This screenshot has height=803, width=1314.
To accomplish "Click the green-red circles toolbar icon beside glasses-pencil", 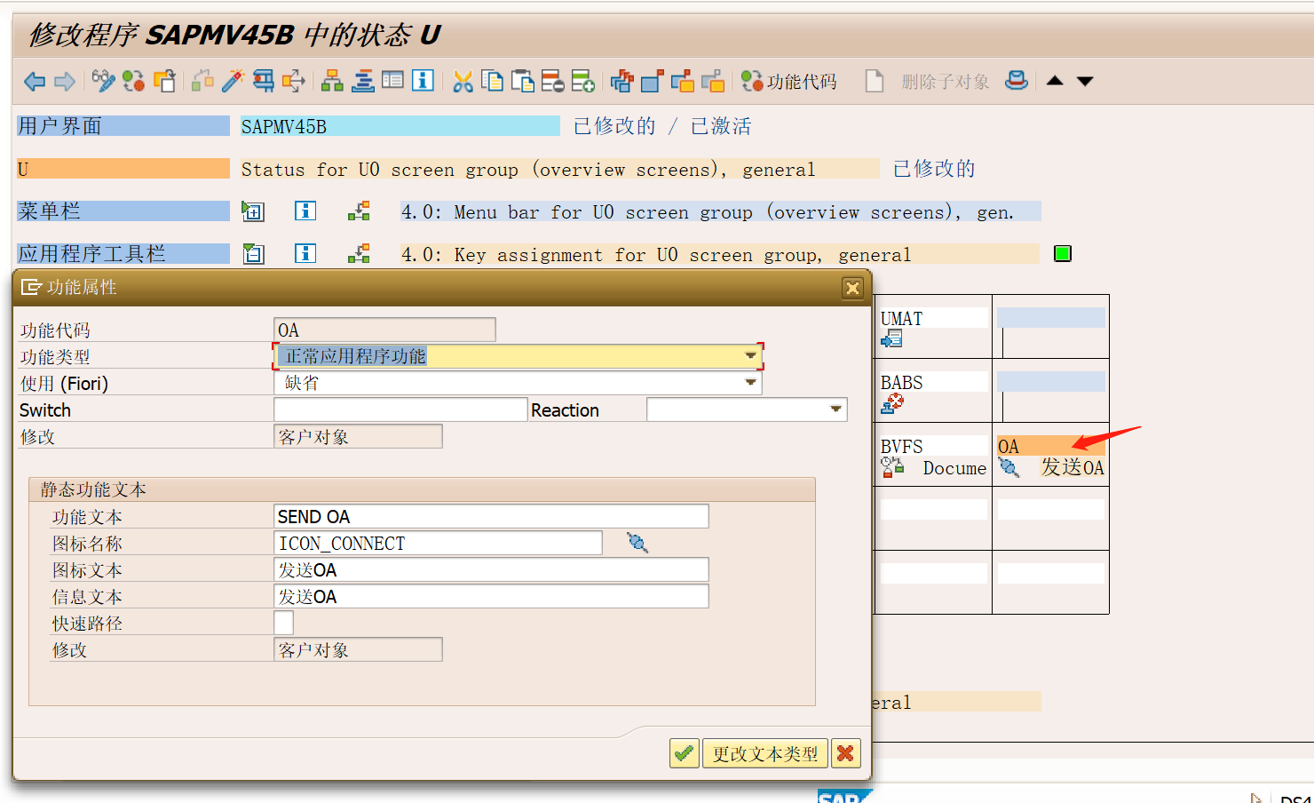I will (134, 81).
